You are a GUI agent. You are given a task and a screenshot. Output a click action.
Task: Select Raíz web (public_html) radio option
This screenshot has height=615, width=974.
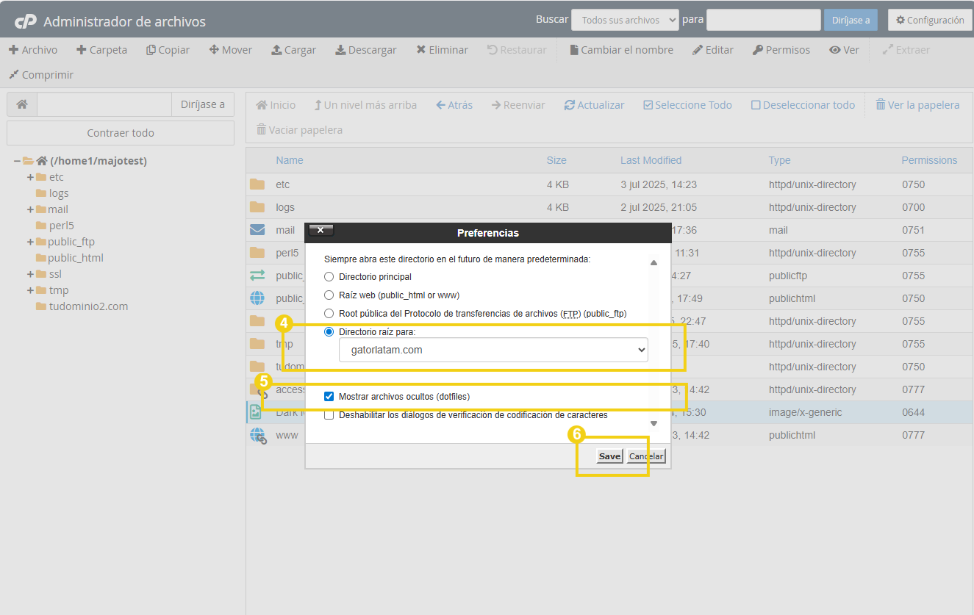point(329,295)
